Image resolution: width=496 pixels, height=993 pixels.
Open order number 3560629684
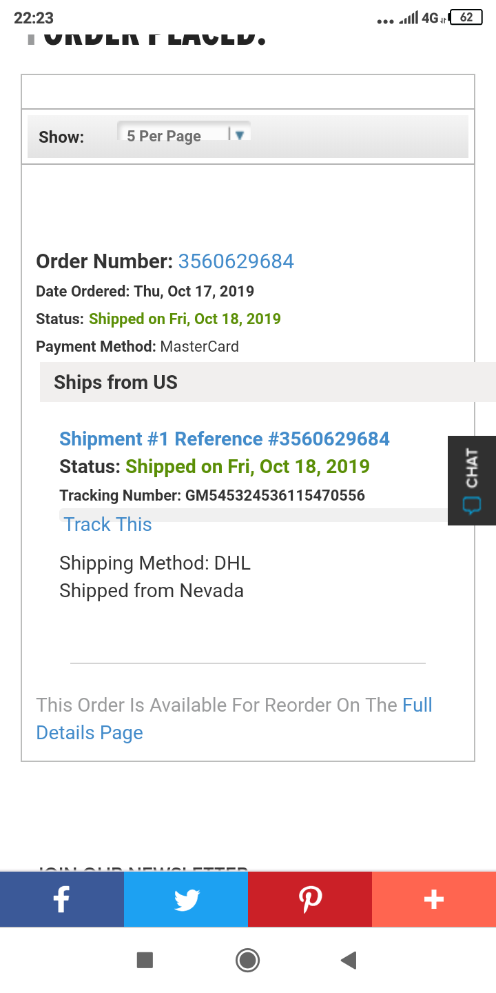(x=235, y=261)
